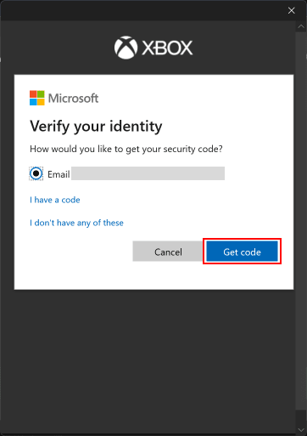Click the 'Verify your identity' heading
This screenshot has width=307, height=436.
pyautogui.click(x=96, y=127)
